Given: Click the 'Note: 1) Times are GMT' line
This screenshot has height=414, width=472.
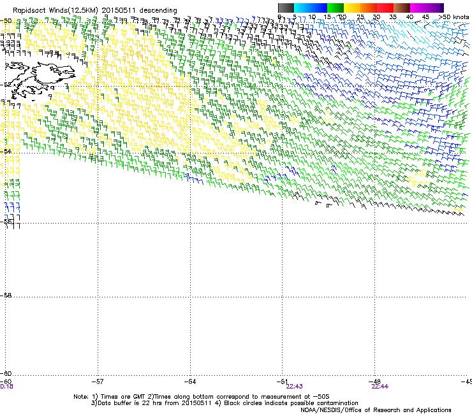Looking at the screenshot, I should click(202, 397).
